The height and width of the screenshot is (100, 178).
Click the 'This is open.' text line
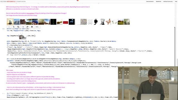click(10, 70)
